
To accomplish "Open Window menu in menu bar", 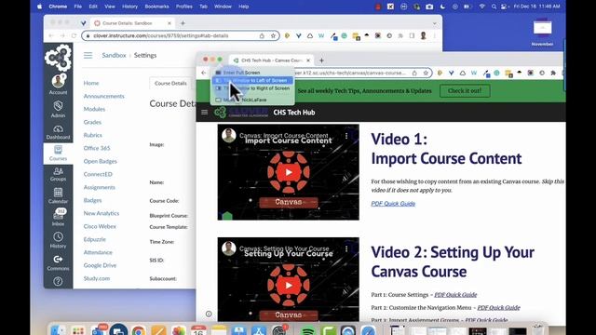I will [x=223, y=7].
